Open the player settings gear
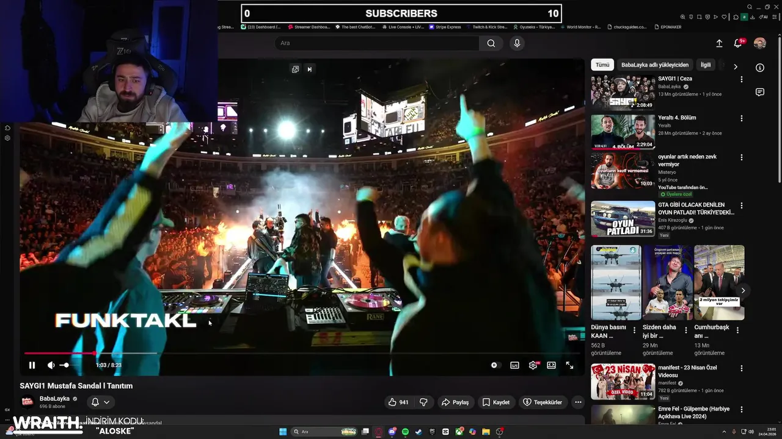The width and height of the screenshot is (782, 439). (x=533, y=365)
